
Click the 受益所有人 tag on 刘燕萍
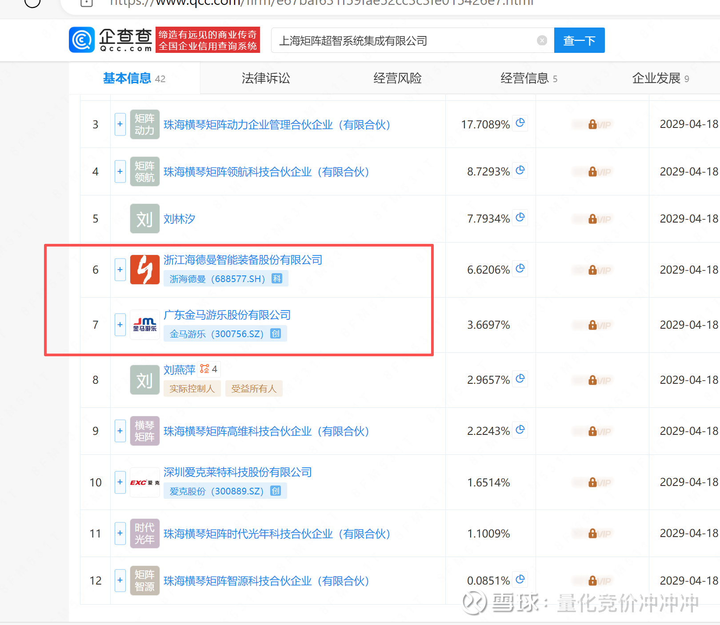(x=254, y=389)
